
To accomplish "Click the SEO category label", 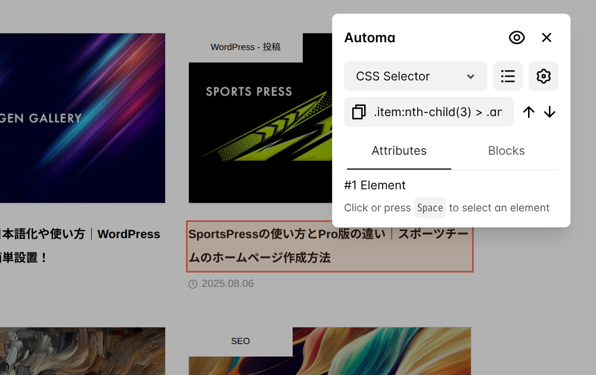I will [241, 341].
